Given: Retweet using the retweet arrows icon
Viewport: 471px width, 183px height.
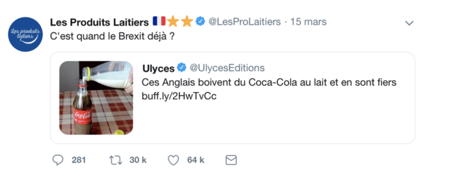Looking at the screenshot, I should pos(116,160).
